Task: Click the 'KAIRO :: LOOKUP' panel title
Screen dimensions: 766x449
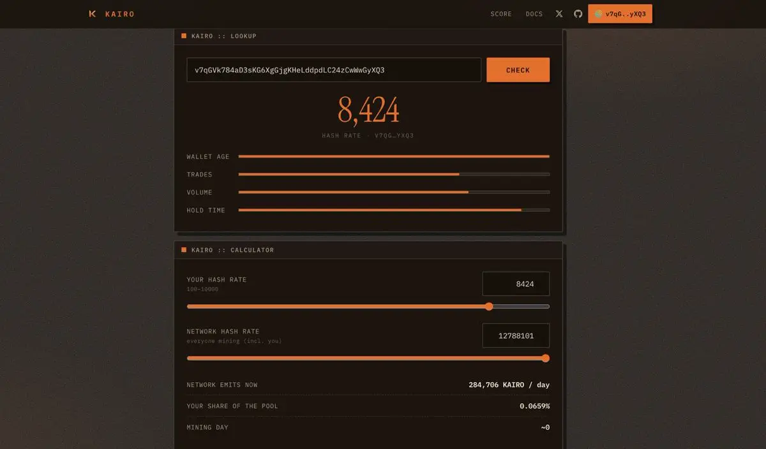Action: tap(224, 36)
